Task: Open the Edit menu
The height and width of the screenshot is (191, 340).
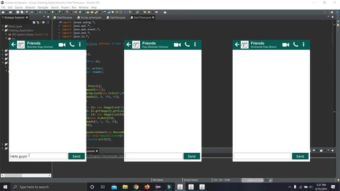Action: point(10,7)
